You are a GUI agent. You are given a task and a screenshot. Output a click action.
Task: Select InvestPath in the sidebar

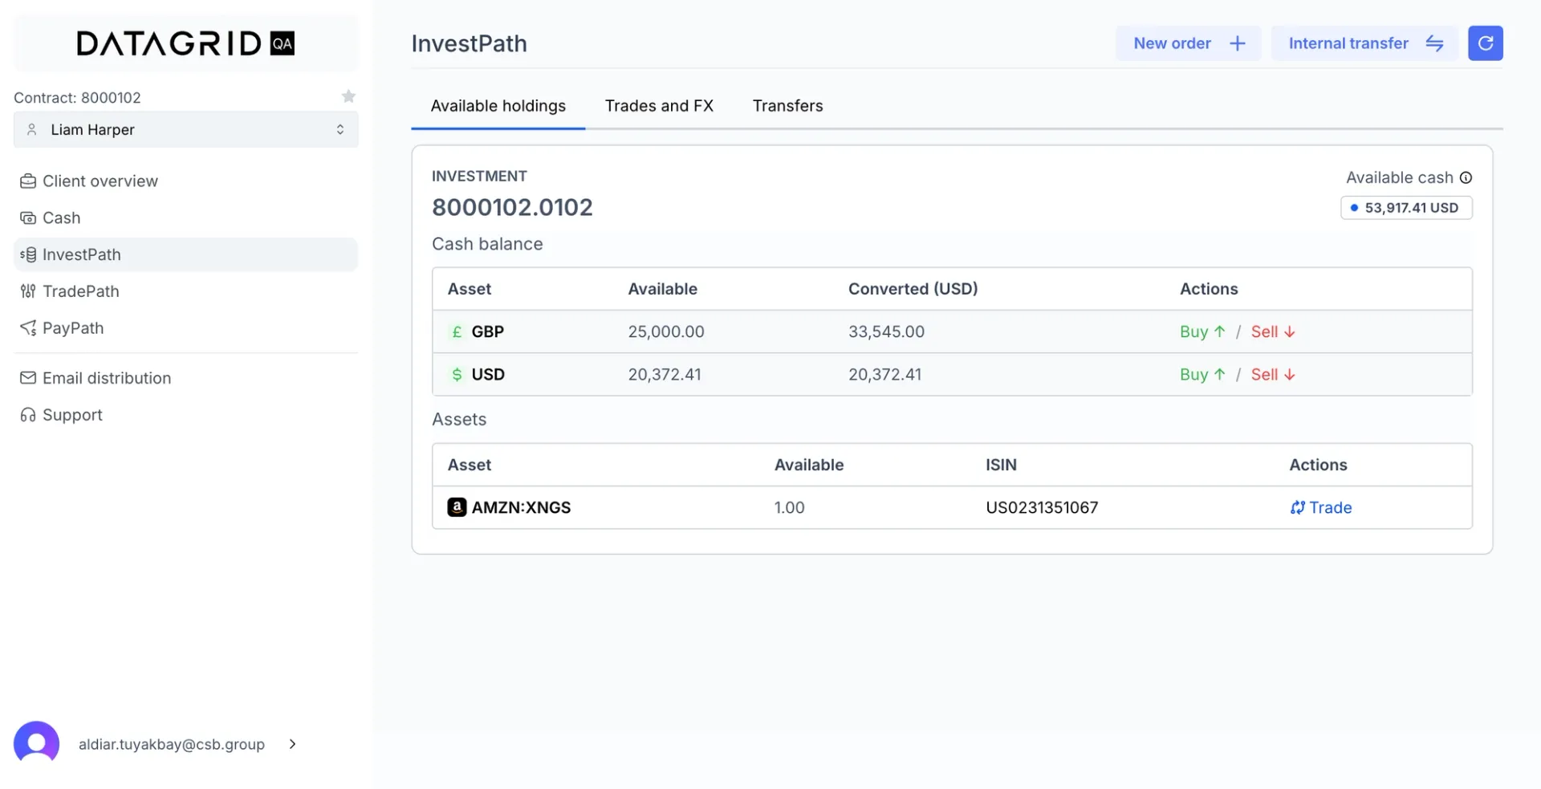(x=185, y=254)
